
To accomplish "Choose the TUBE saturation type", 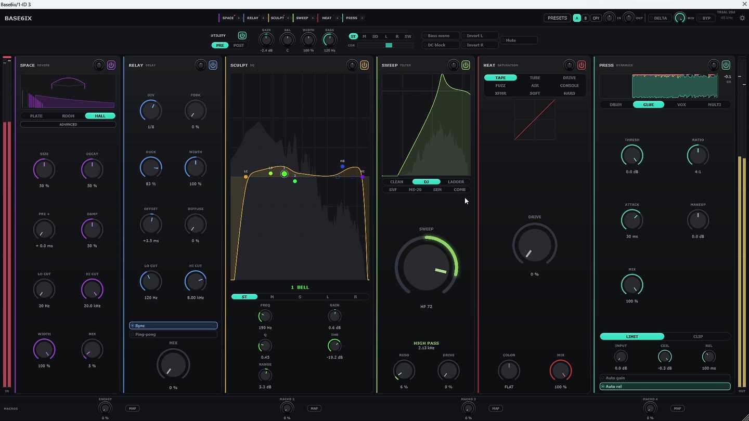I will pos(535,78).
